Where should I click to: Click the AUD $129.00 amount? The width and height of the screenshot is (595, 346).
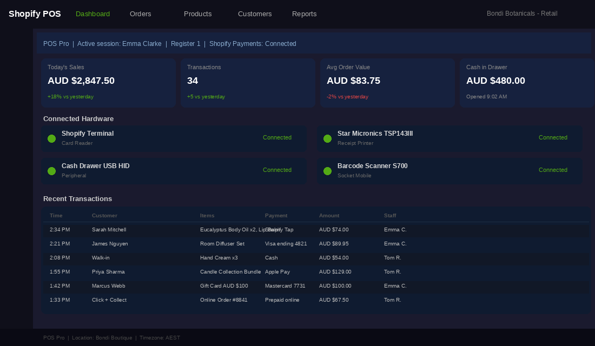point(335,271)
